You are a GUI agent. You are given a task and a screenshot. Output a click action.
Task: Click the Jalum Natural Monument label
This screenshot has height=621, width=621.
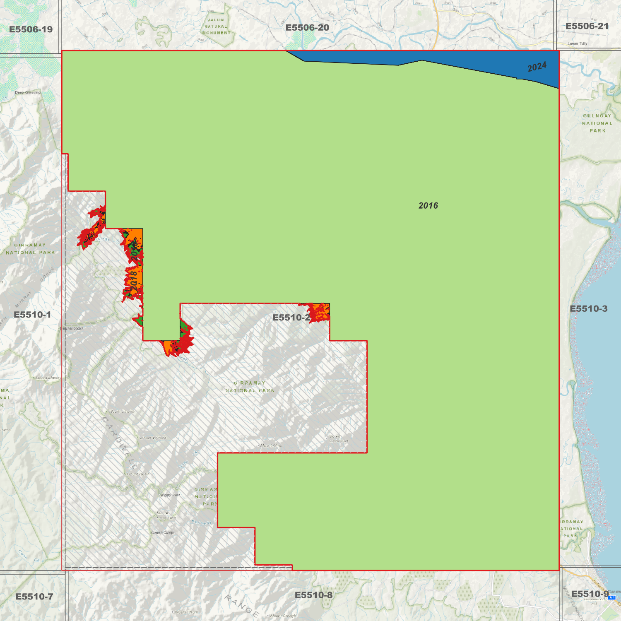click(x=216, y=26)
